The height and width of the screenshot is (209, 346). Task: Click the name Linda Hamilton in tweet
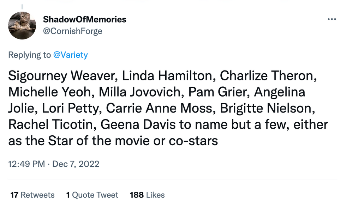[167, 75]
